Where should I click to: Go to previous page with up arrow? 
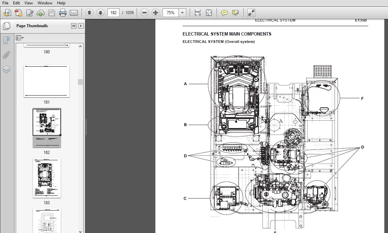tap(89, 13)
